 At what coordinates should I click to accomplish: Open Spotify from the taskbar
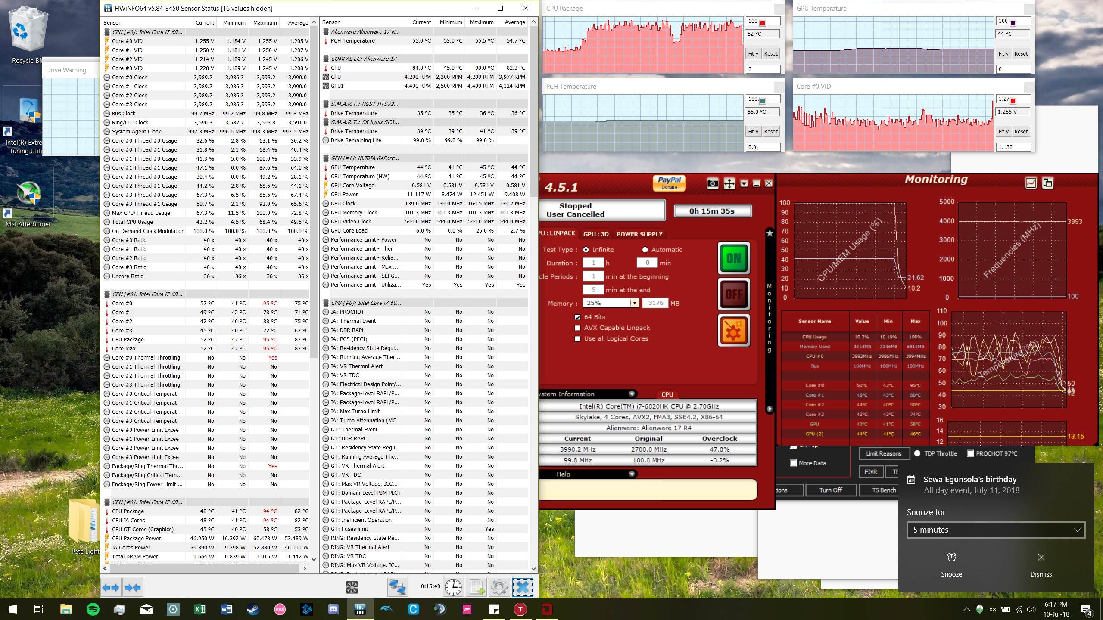click(93, 609)
